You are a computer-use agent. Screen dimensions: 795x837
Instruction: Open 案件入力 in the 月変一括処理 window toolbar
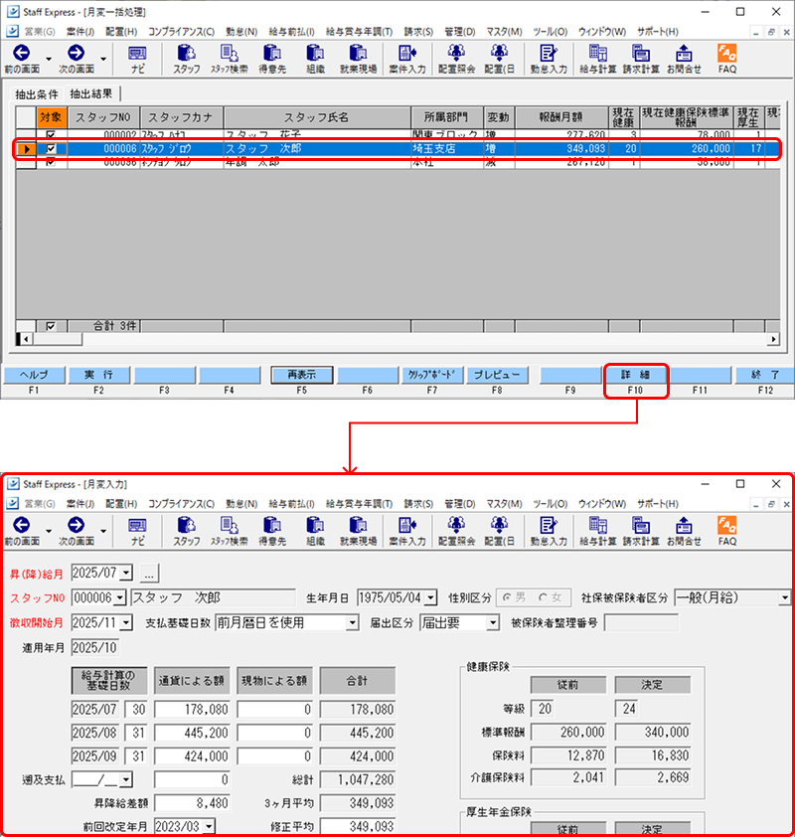pyautogui.click(x=407, y=59)
